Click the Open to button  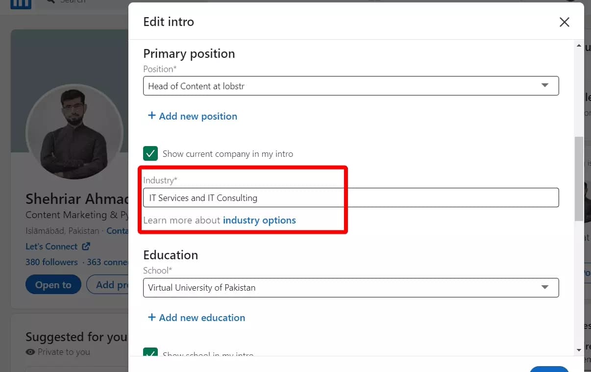[x=53, y=285]
